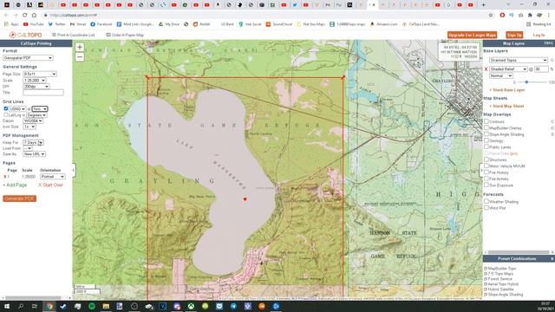Click the Generate PDF button

click(19, 198)
